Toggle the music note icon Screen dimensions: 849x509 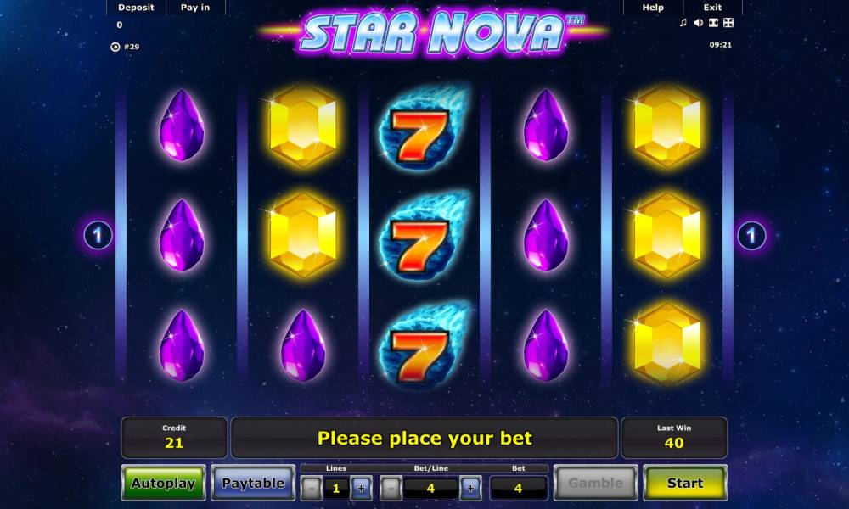(x=683, y=23)
